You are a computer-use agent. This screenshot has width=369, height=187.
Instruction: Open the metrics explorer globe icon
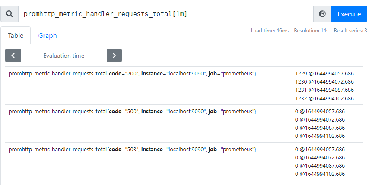point(322,14)
